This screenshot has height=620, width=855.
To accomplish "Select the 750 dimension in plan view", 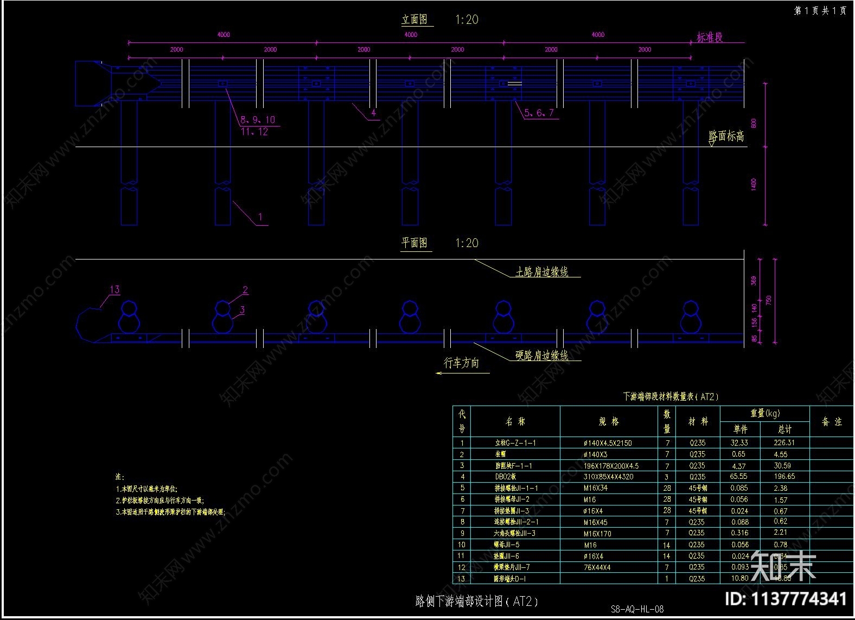I will point(769,301).
